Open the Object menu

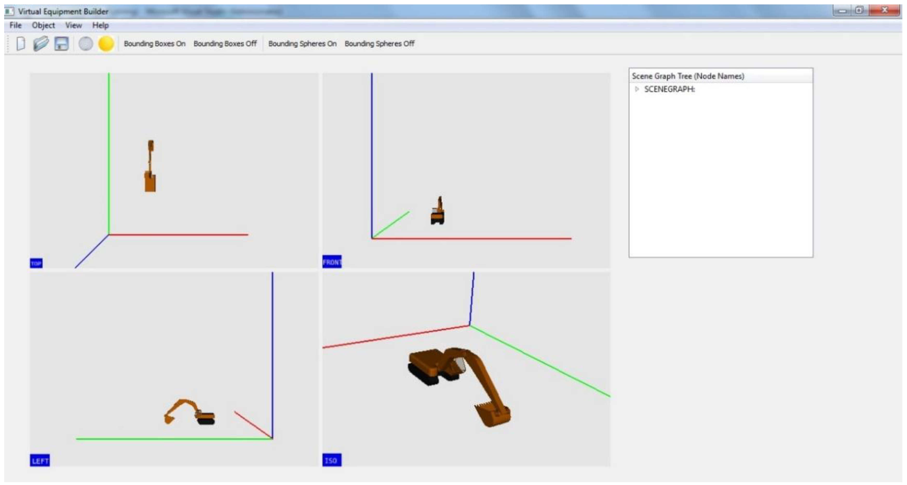pos(43,25)
